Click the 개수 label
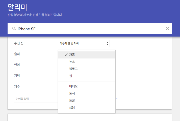180x121 pixels. click(17, 86)
